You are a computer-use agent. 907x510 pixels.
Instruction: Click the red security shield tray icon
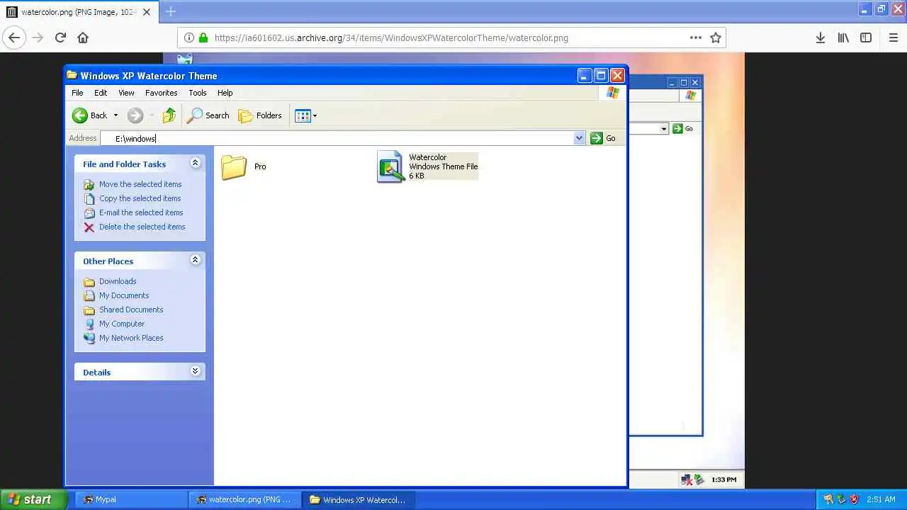855,499
